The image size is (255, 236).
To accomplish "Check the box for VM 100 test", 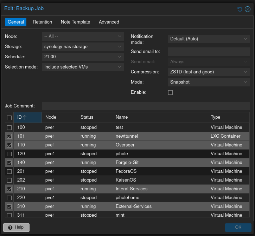I will (9, 127).
